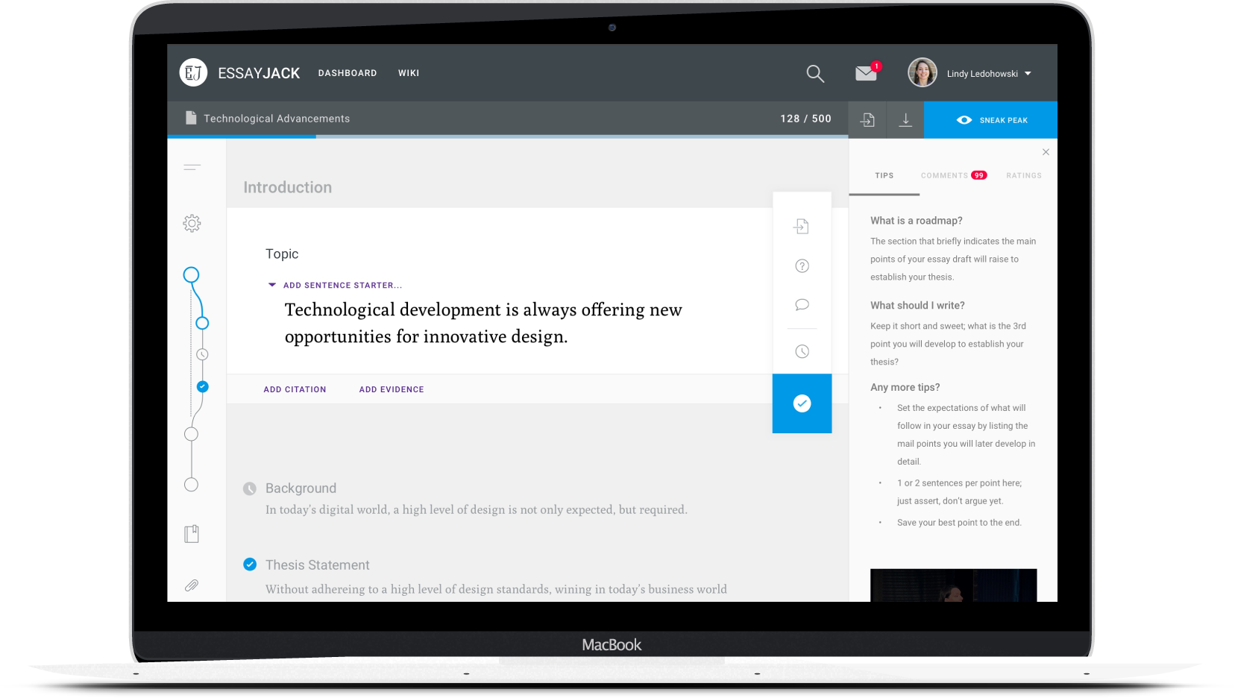1235x698 pixels.
Task: Select the checked blue outline node
Action: [202, 386]
